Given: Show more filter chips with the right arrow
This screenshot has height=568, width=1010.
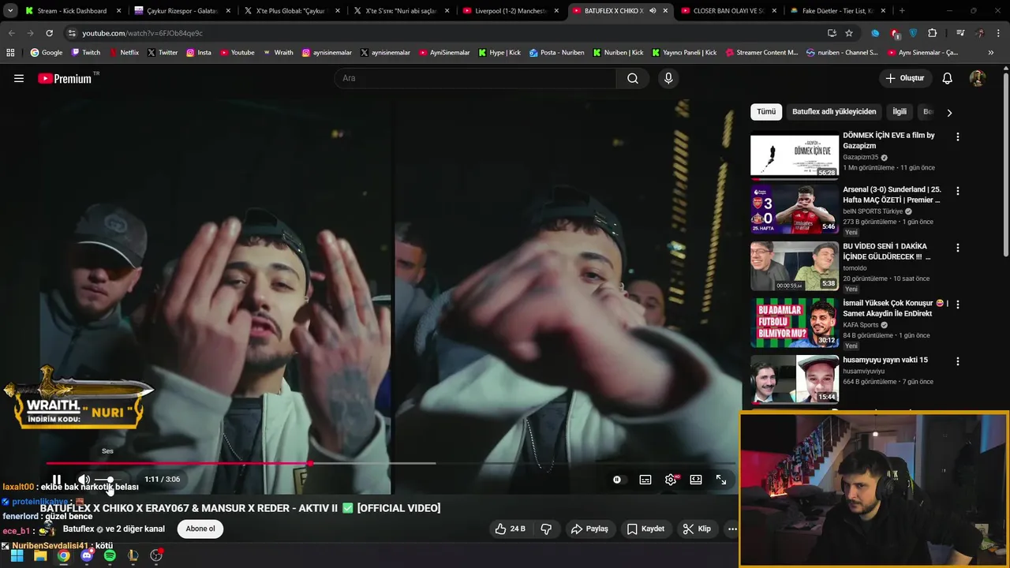Looking at the screenshot, I should point(949,112).
